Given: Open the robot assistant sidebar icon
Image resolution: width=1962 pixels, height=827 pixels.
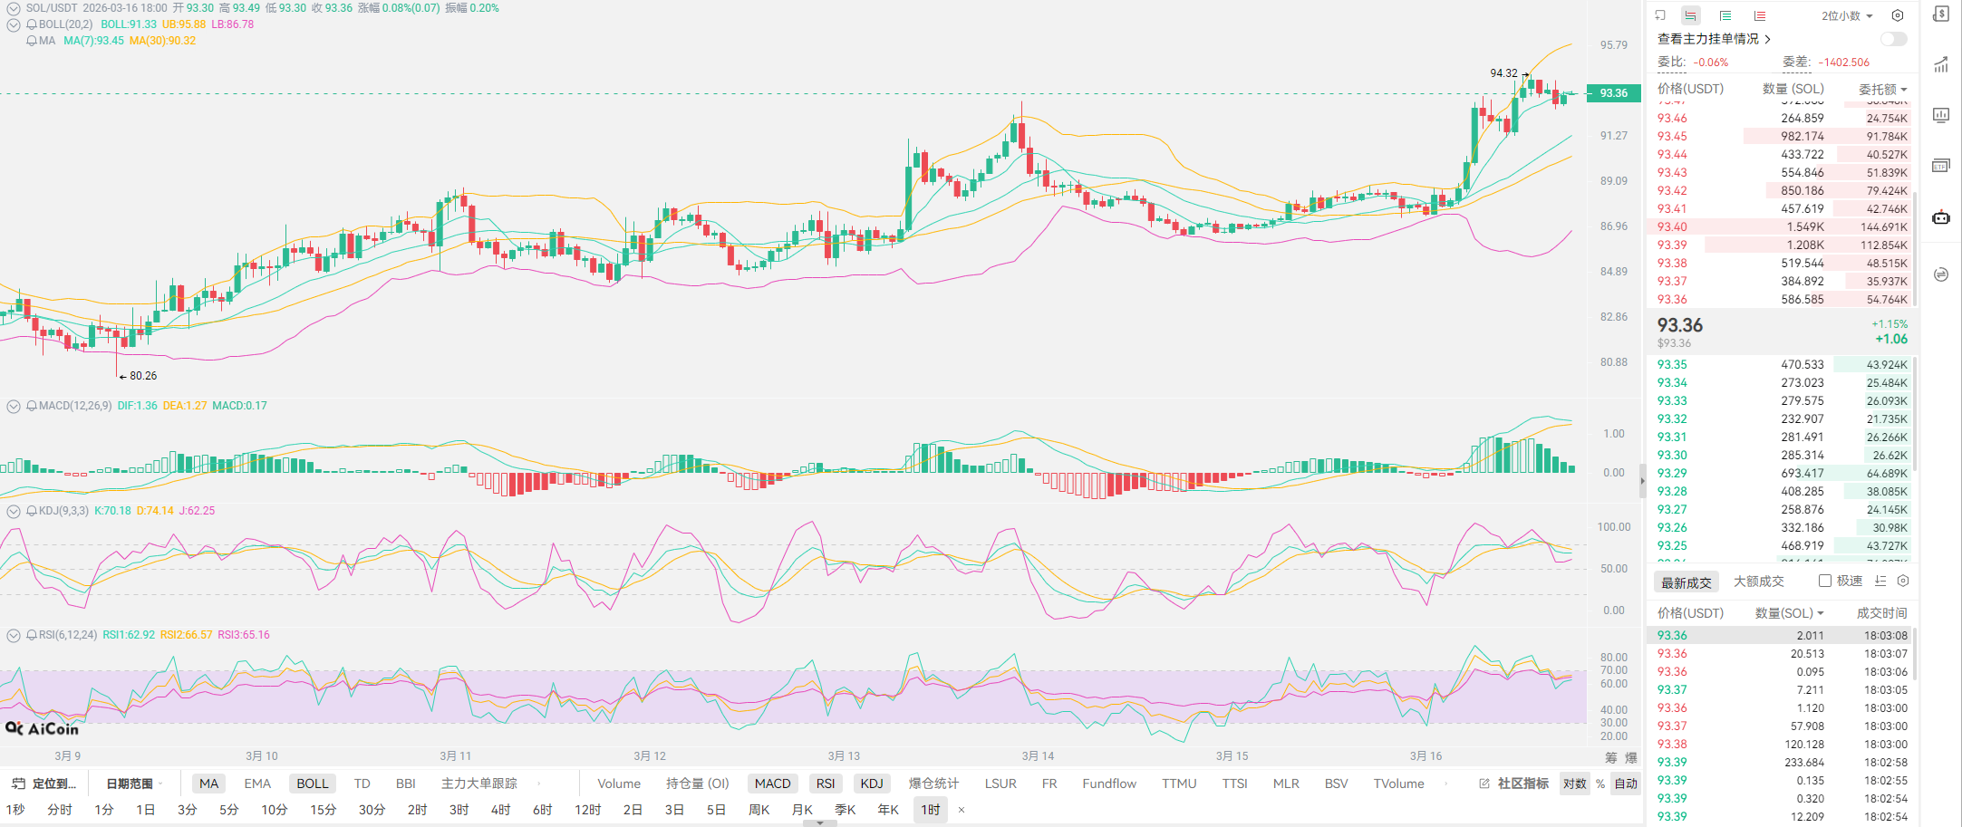Looking at the screenshot, I should pyautogui.click(x=1941, y=217).
